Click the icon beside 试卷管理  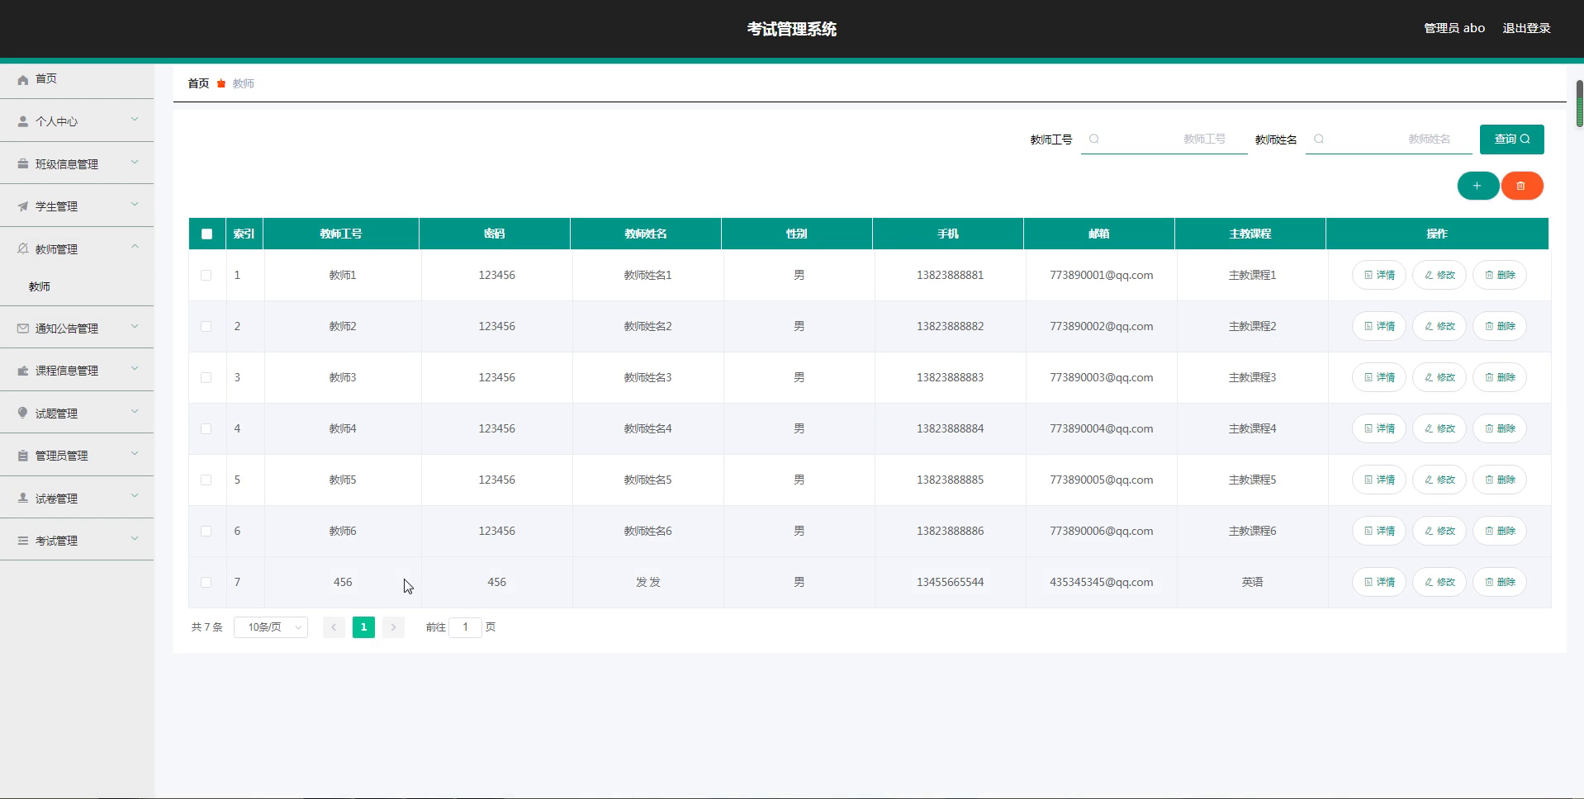tap(23, 498)
